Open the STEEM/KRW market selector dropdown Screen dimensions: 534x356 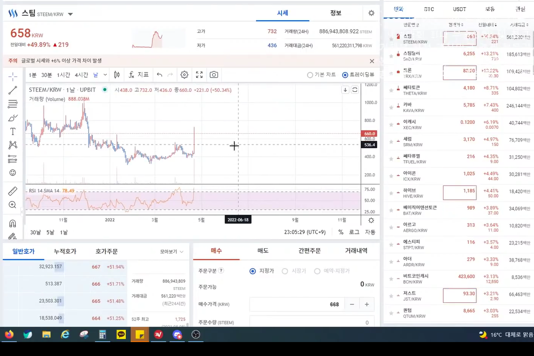pos(70,14)
